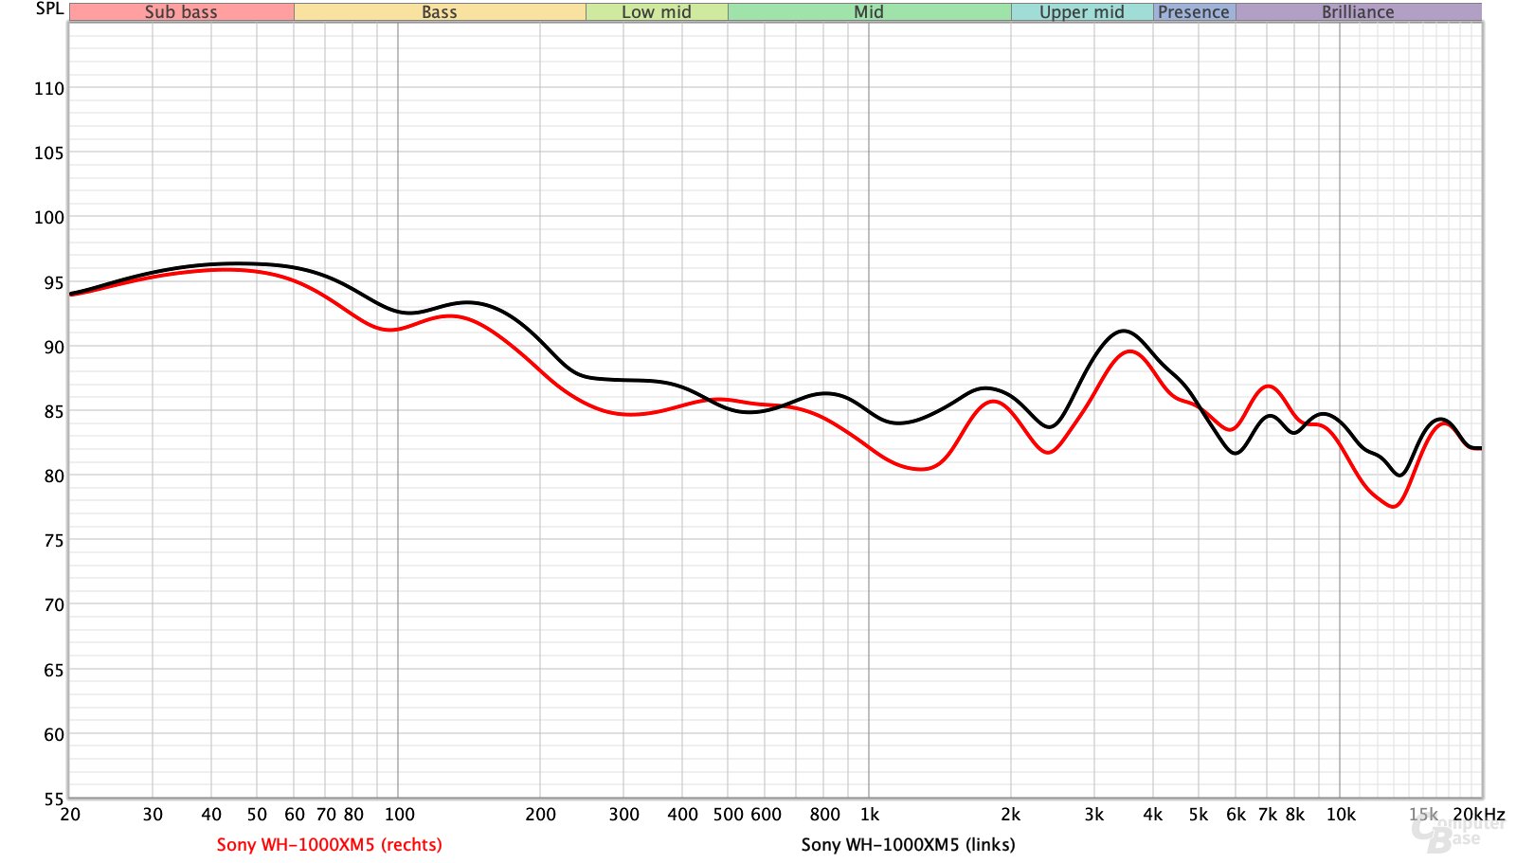Click the 800 Hz frequency label

point(824,814)
